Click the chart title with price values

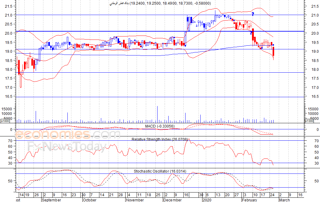[x=160, y=3]
